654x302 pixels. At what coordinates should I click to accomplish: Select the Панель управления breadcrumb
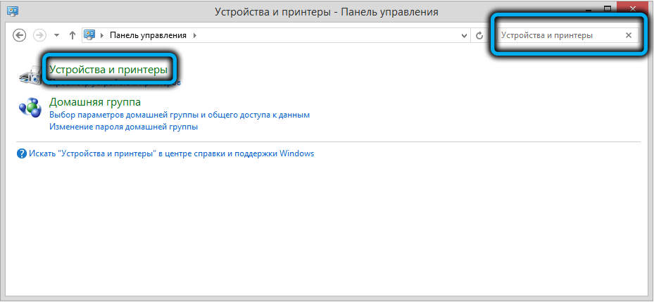149,35
